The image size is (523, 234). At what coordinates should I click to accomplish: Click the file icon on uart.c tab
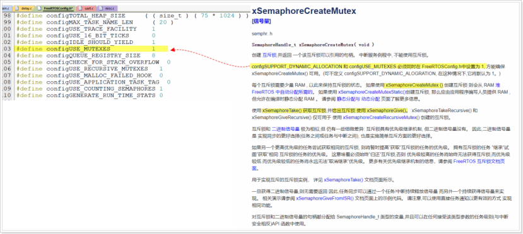click(x=80, y=8)
